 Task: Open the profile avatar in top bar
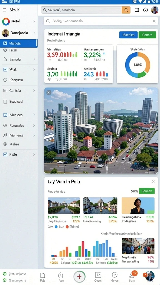[155, 10]
